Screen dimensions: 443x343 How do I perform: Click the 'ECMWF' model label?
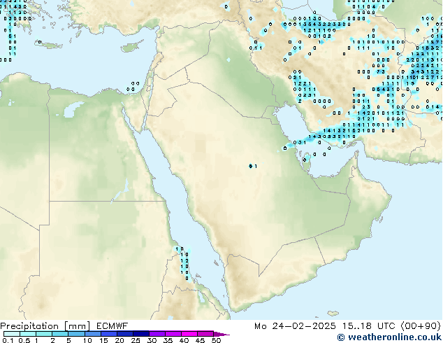pyautogui.click(x=112, y=326)
